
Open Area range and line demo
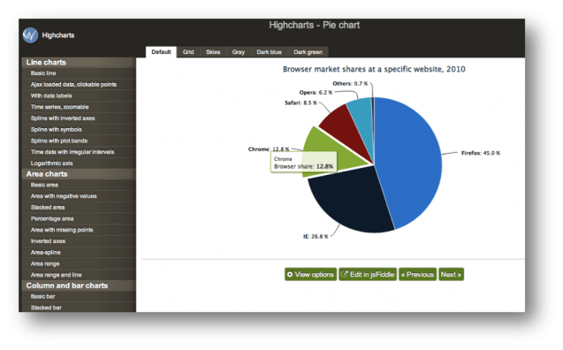[79, 275]
